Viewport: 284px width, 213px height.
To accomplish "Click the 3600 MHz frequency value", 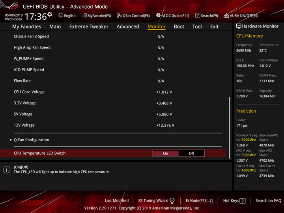I will click(x=244, y=50).
